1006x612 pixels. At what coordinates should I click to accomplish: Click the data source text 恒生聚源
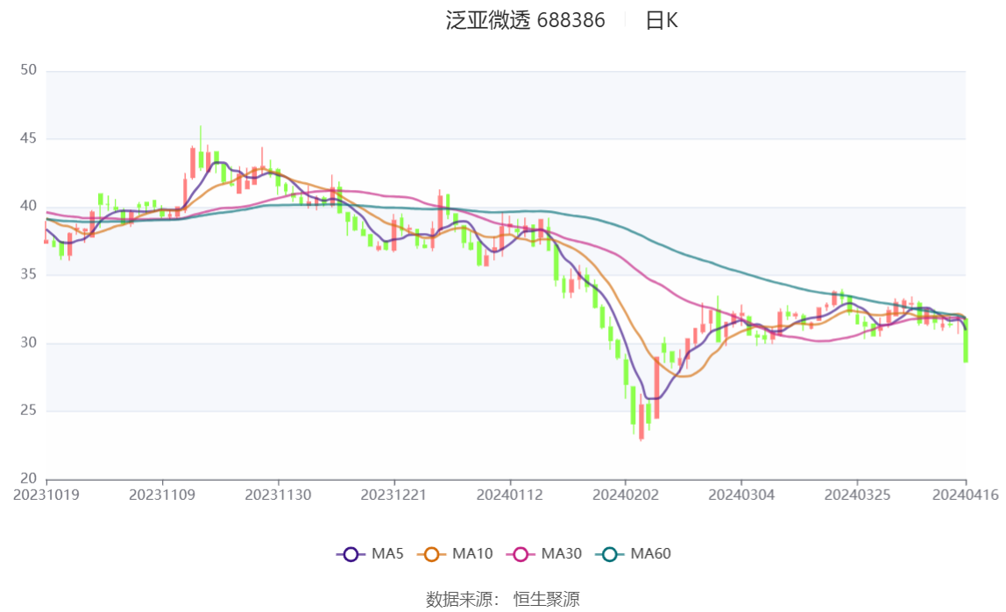click(x=547, y=600)
